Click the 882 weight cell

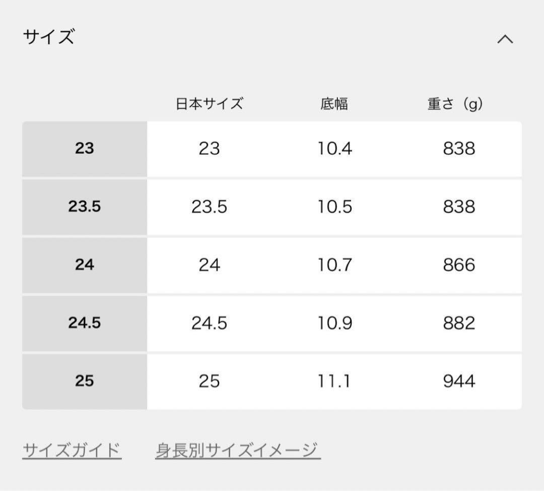pos(459,323)
